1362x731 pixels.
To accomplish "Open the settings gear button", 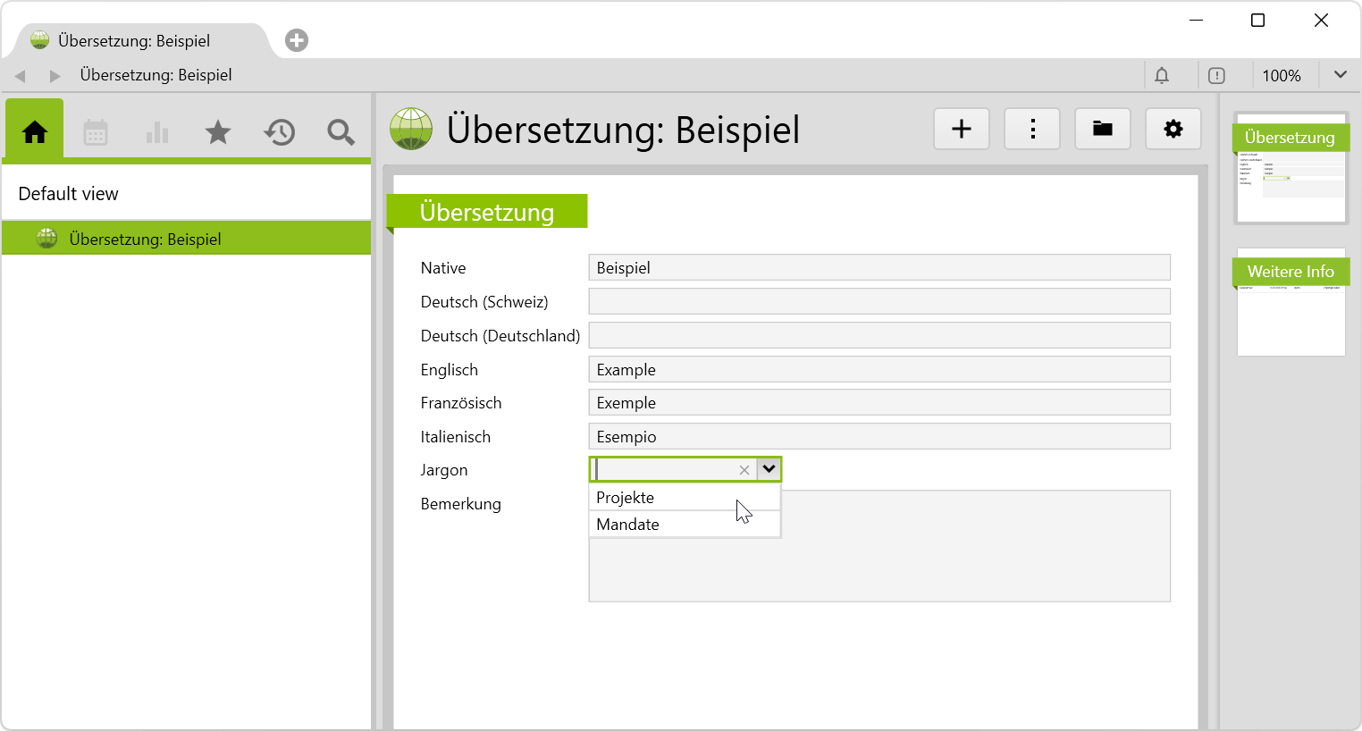I will click(x=1173, y=130).
